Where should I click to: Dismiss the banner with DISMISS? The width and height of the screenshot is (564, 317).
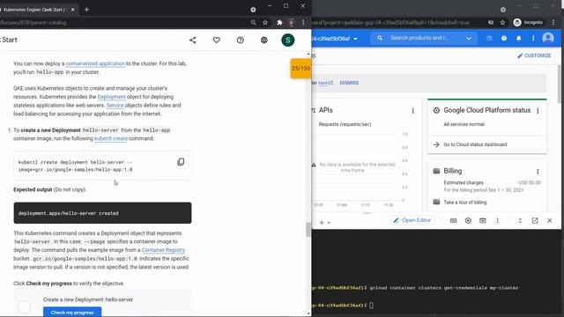[x=349, y=83]
